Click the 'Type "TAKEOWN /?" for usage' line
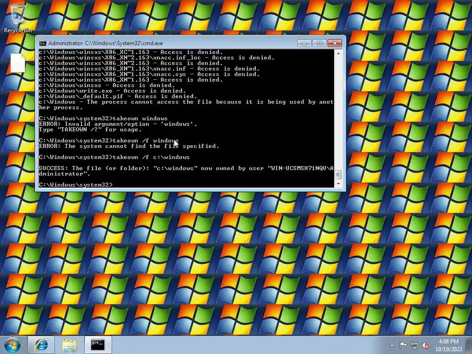The width and height of the screenshot is (472, 354). pos(90,130)
